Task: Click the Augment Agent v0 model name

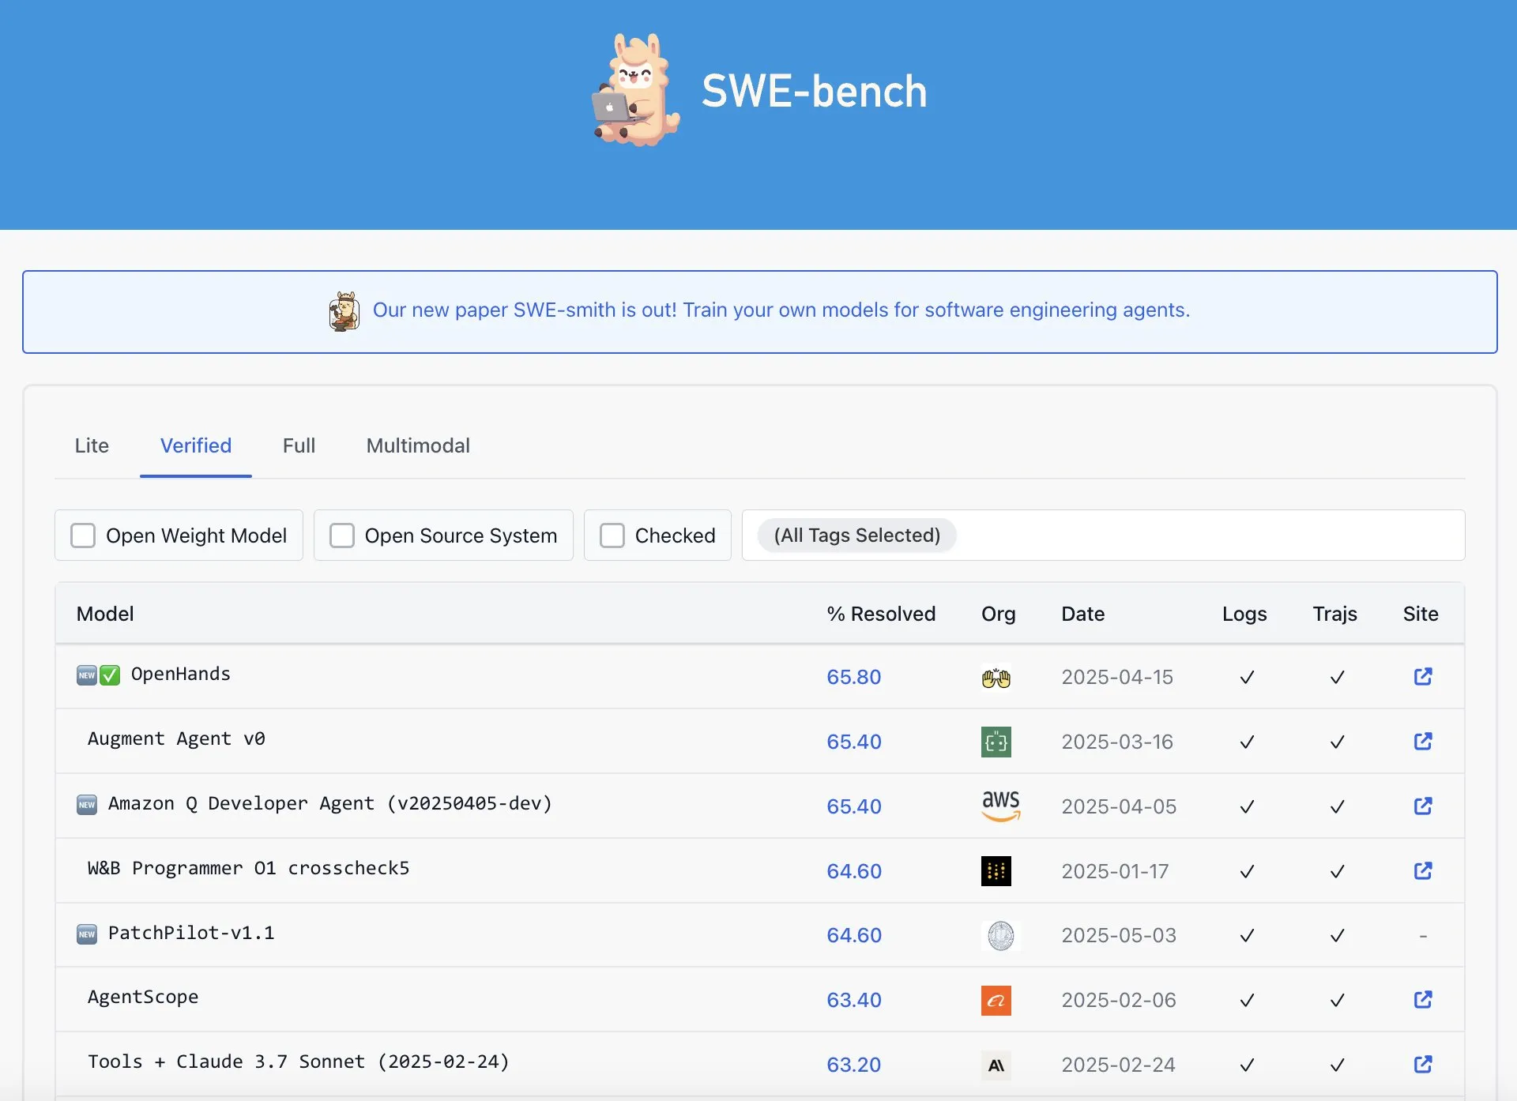Action: pos(176,739)
